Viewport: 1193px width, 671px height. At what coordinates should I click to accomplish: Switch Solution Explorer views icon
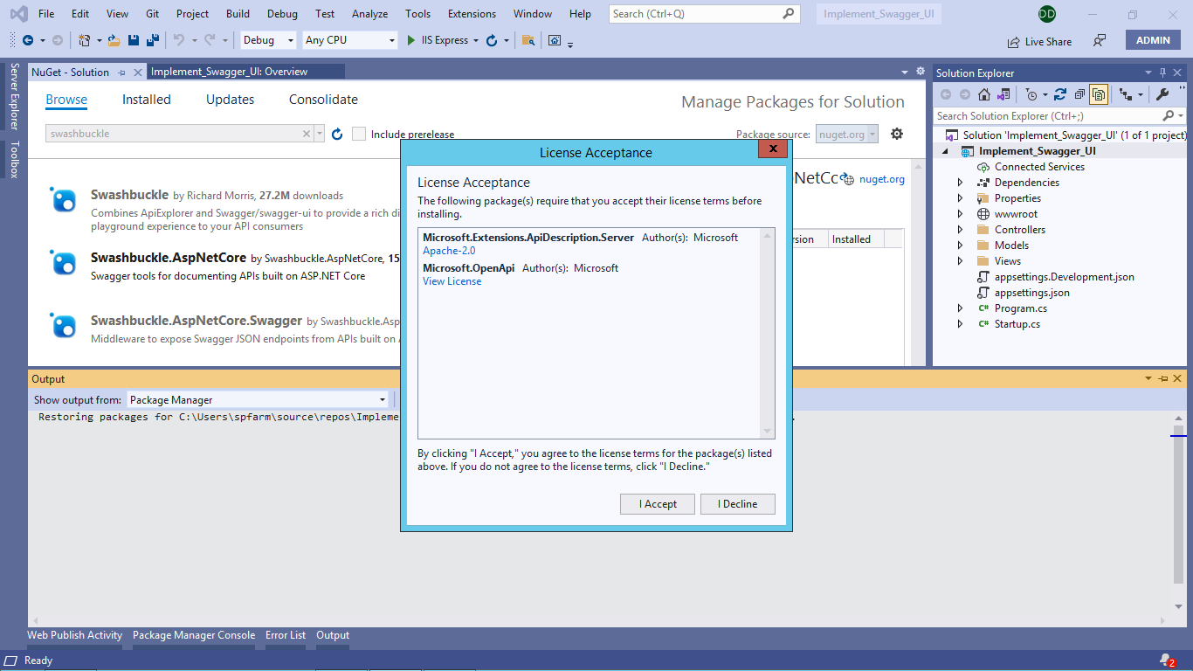[x=1003, y=94]
